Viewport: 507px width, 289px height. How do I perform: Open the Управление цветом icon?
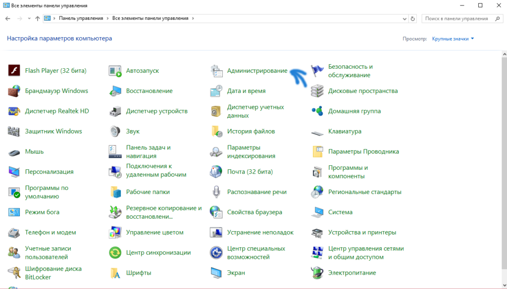click(115, 233)
